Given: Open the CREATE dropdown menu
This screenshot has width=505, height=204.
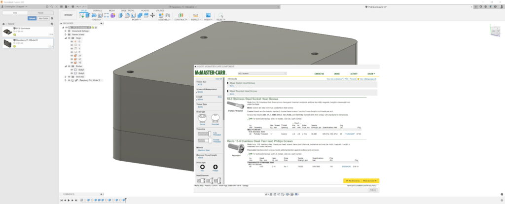Looking at the screenshot, I should (97, 20).
